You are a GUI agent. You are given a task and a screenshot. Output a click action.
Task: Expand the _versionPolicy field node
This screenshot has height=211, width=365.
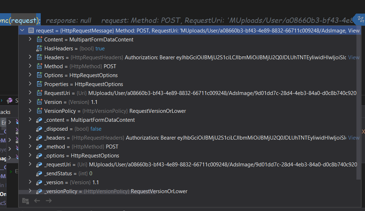30,191
